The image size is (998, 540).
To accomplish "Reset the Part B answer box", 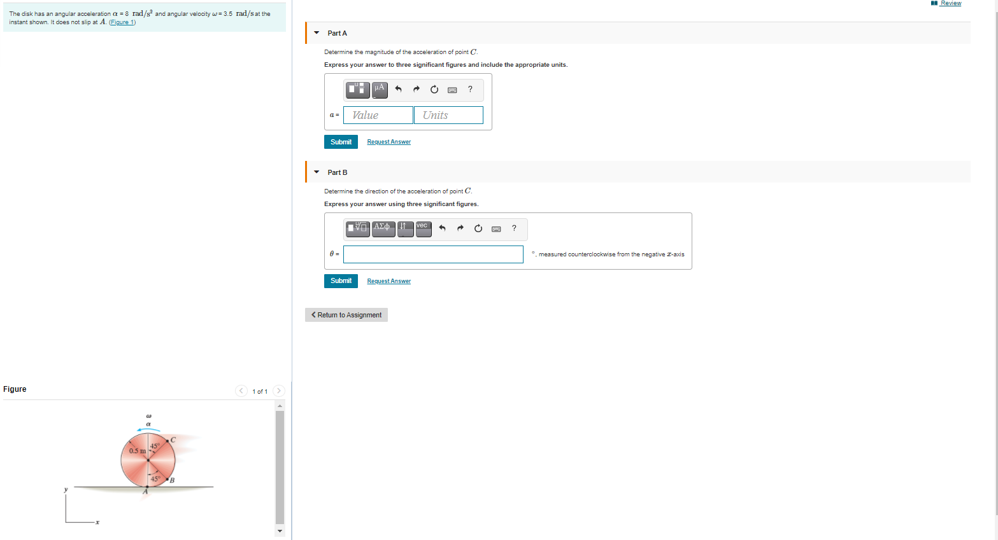I will [478, 228].
